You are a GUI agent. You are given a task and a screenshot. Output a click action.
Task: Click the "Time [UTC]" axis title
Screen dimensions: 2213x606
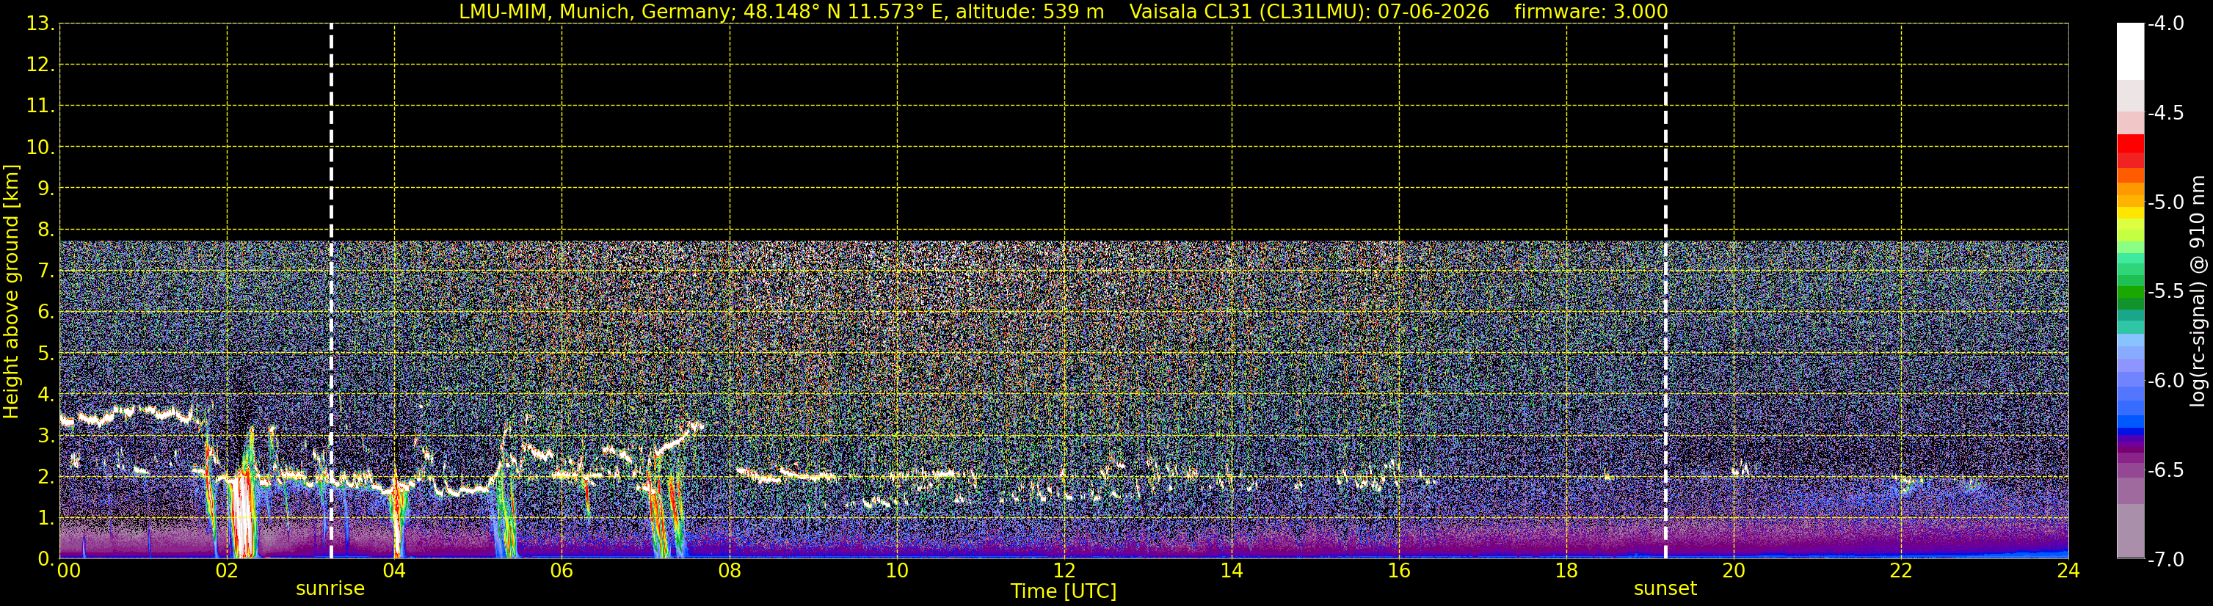coord(1064,591)
